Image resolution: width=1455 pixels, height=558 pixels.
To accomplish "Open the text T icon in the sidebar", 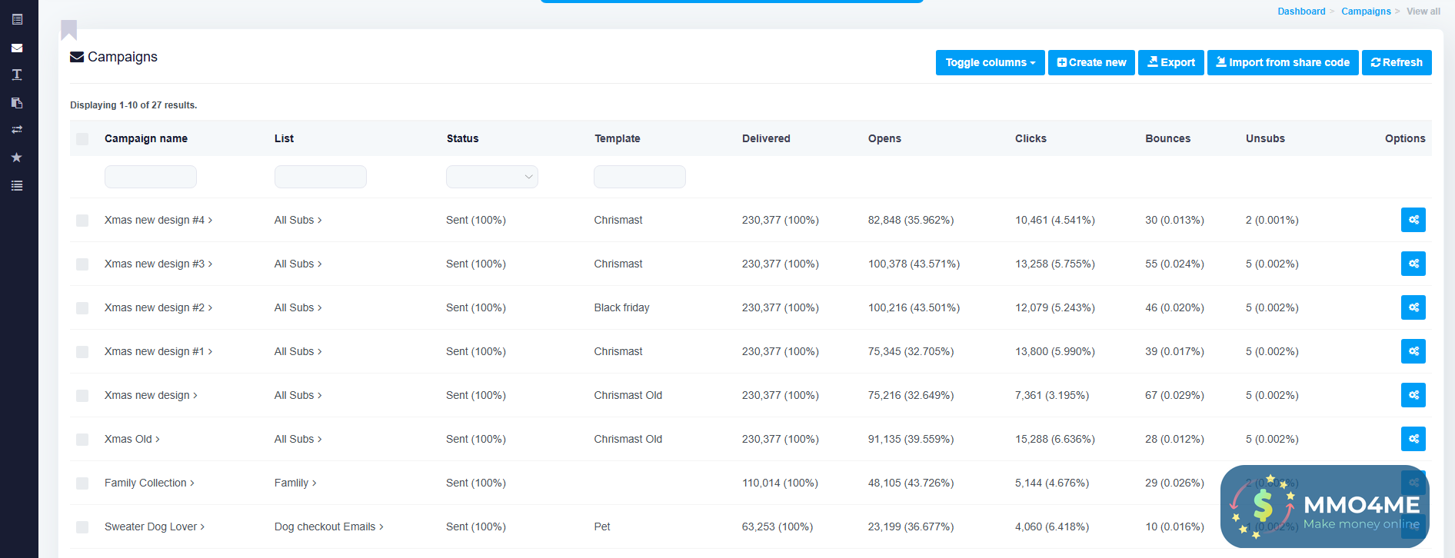I will tap(17, 75).
